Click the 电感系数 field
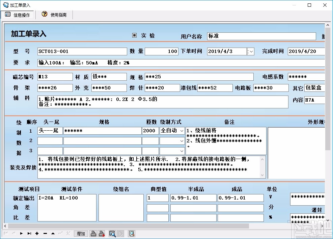This screenshot has width=333, height=239. coord(306,77)
